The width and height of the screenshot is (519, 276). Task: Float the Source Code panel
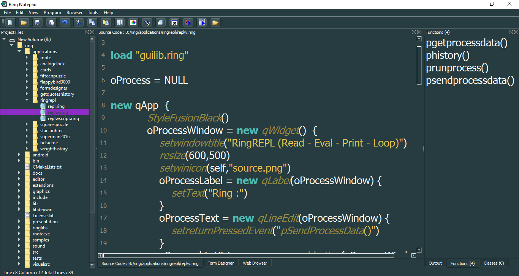coord(414,32)
